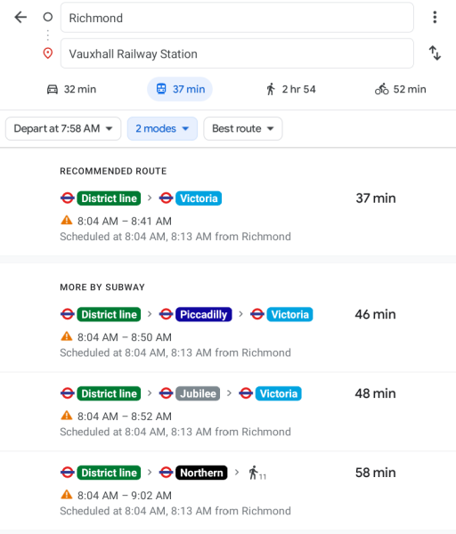The height and width of the screenshot is (534, 456).
Task: Click warning triangle on the 37 min route
Action: [x=67, y=221]
